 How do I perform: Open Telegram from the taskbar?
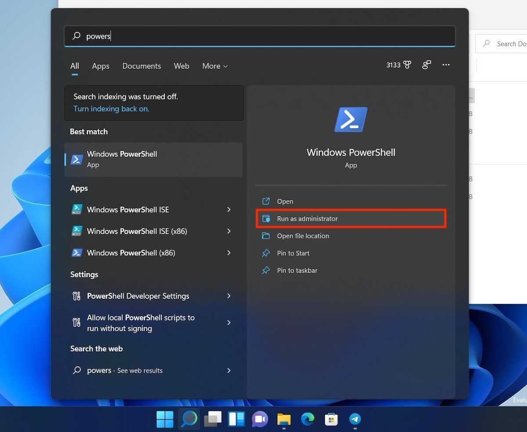(355, 419)
